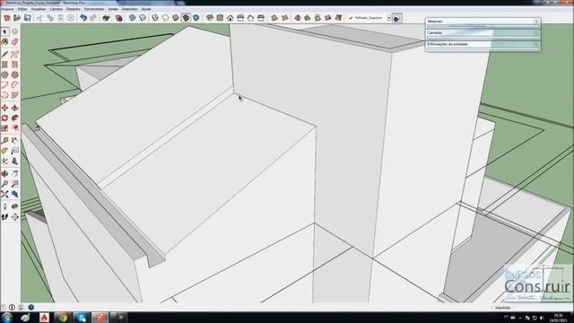Activate the Line pencil tool
The image size is (574, 323).
coord(4,55)
